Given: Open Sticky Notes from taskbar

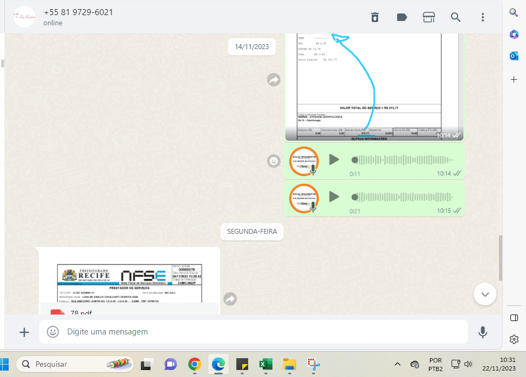Looking at the screenshot, I should point(242,364).
